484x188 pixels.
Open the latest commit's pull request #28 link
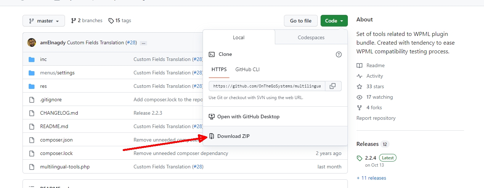[x=131, y=42]
